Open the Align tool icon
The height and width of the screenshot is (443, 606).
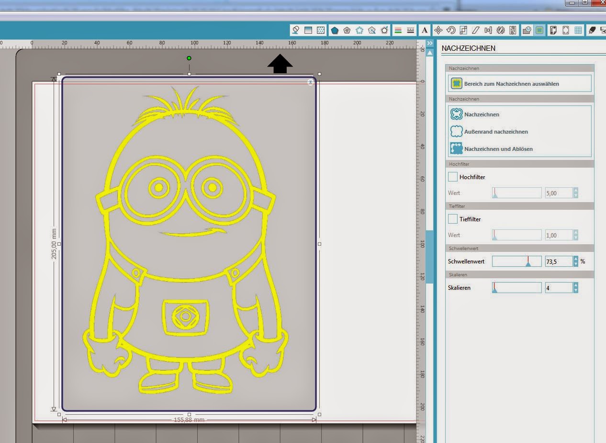[x=488, y=30]
